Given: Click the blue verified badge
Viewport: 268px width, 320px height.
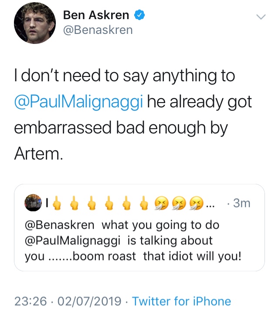Looking at the screenshot, I should pos(139,15).
